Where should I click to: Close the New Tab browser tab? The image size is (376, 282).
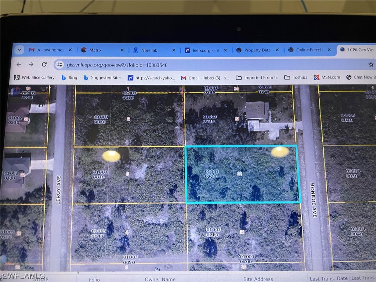tap(174, 50)
